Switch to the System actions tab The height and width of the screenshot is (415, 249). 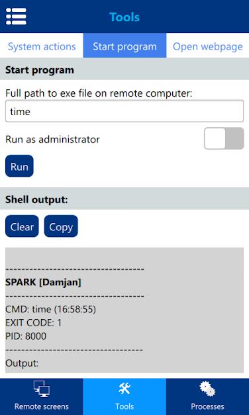(42, 46)
